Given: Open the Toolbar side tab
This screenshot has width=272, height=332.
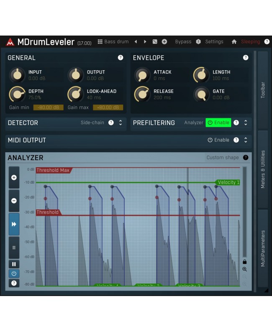Looking at the screenshot, I should tap(263, 90).
